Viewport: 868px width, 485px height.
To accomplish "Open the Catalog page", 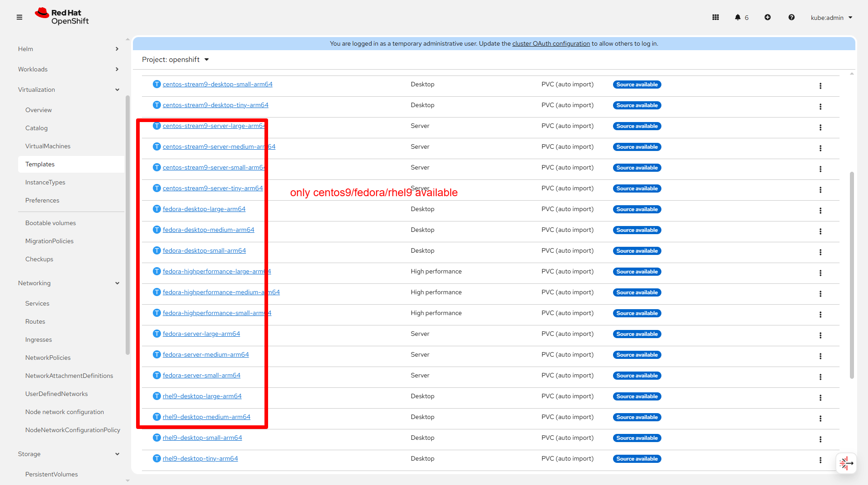I will 37,128.
